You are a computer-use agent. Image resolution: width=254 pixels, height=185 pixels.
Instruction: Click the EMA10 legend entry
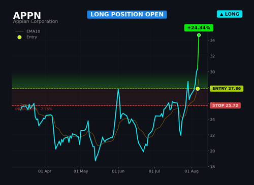tap(27, 31)
